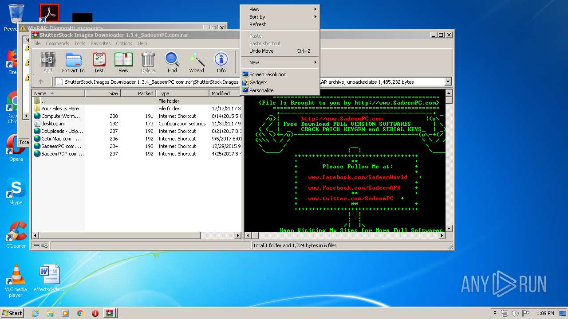Open the Commands menu
The image size is (568, 319).
point(57,43)
